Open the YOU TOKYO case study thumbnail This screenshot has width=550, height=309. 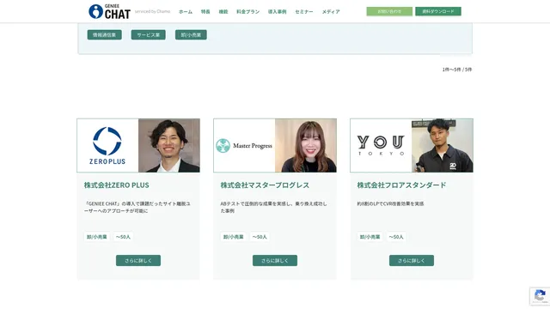point(412,145)
